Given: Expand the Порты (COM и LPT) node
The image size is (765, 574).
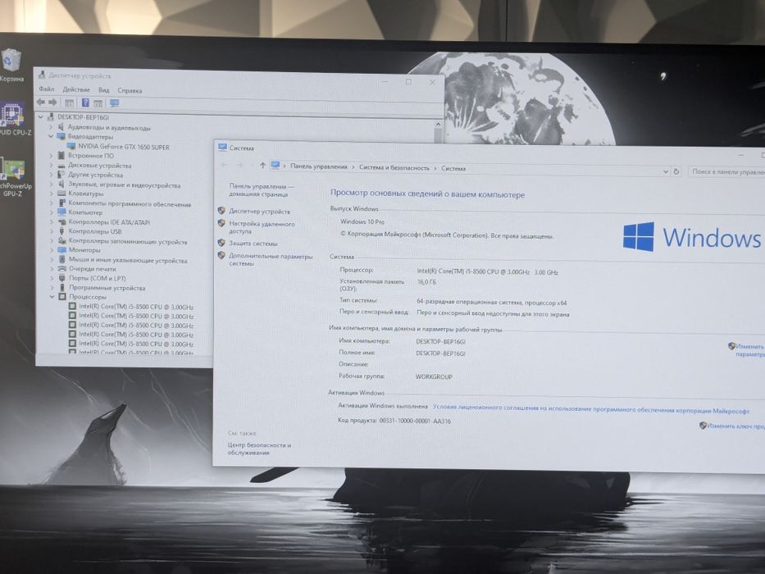Looking at the screenshot, I should pyautogui.click(x=52, y=278).
